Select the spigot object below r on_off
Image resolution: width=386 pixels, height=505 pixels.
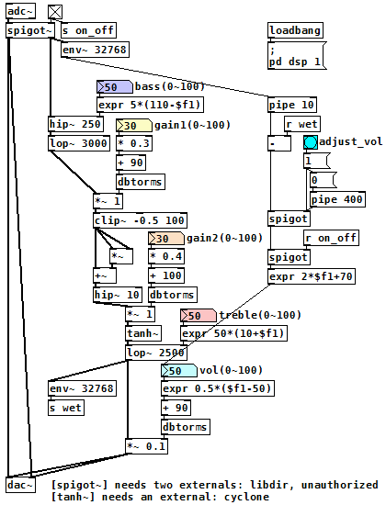[x=289, y=257]
